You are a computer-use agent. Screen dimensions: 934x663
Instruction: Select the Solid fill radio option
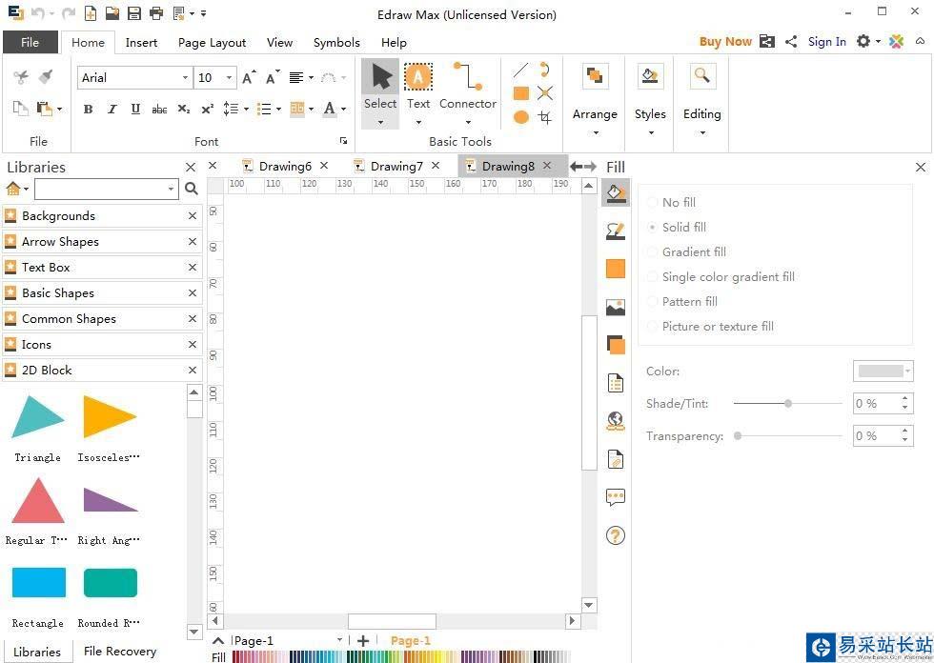[x=677, y=228]
